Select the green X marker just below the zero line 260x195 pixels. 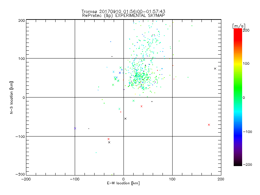pos(134,101)
